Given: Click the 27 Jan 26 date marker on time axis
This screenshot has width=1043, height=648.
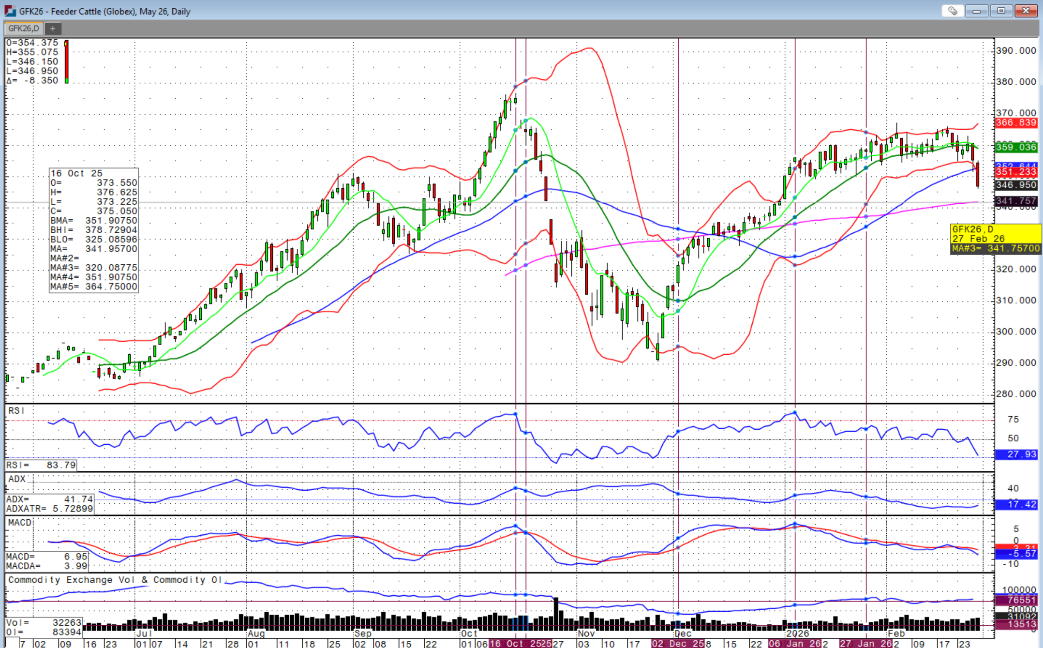Looking at the screenshot, I should [865, 644].
